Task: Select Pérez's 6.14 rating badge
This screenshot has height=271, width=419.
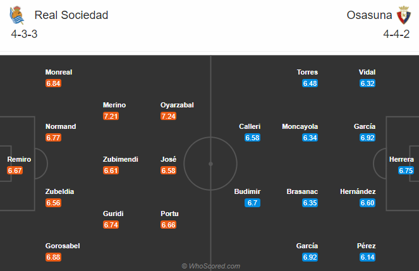Action: (367, 257)
